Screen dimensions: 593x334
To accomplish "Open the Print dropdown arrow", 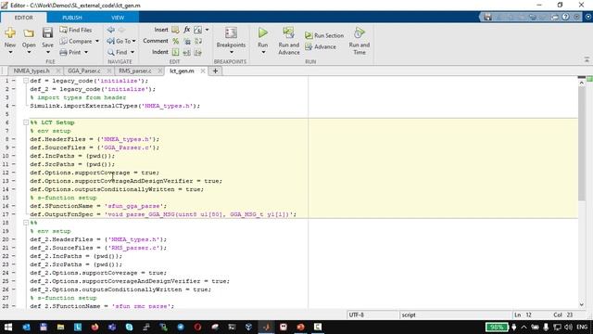I will point(86,52).
